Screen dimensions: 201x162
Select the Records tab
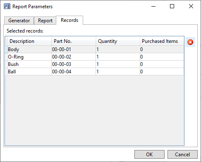tap(69, 20)
